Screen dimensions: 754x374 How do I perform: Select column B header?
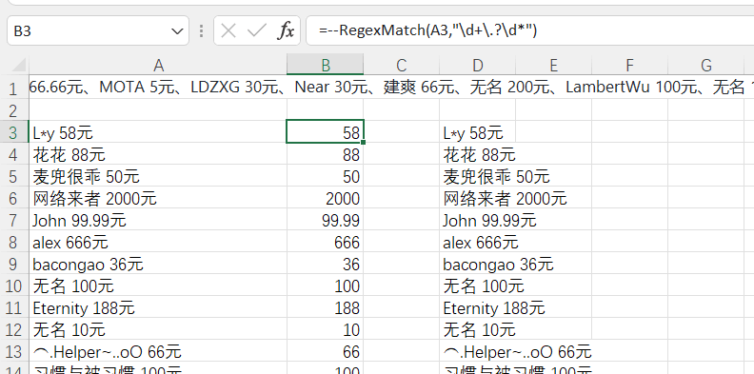(325, 65)
